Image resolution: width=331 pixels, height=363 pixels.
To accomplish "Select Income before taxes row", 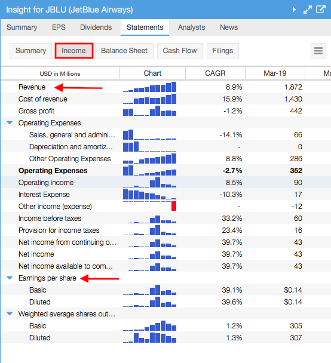I will pyautogui.click(x=166, y=219).
